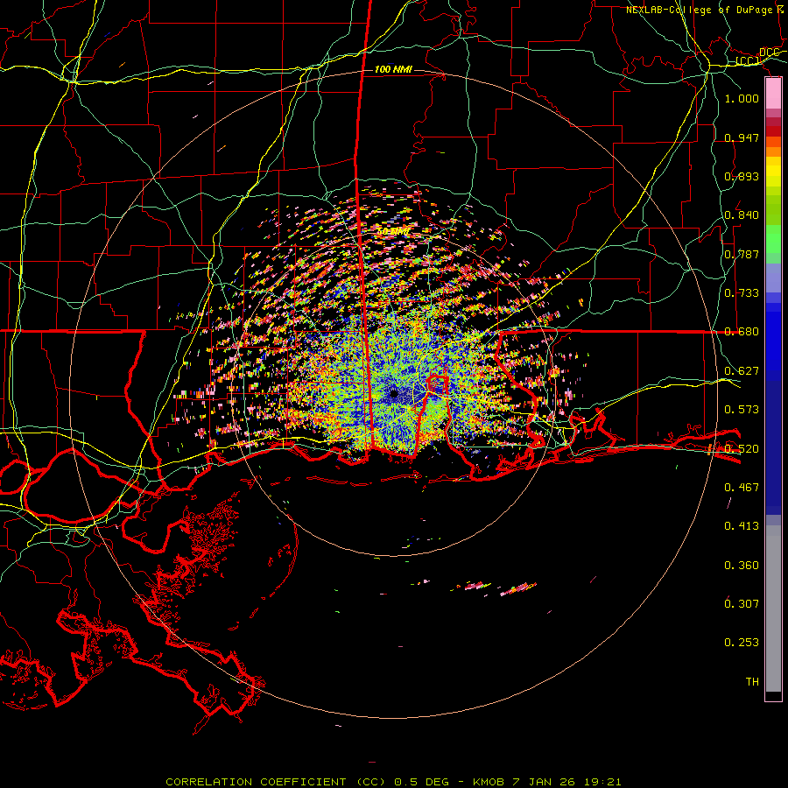Click the 0.733 legend value
Image resolution: width=788 pixels, height=788 pixels.
[742, 293]
